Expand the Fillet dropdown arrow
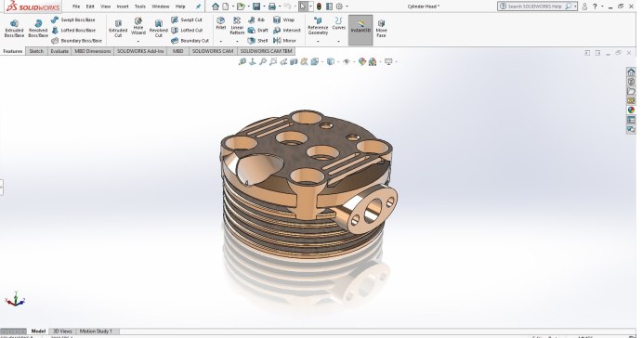Image resolution: width=642 pixels, height=338 pixels. click(x=221, y=42)
